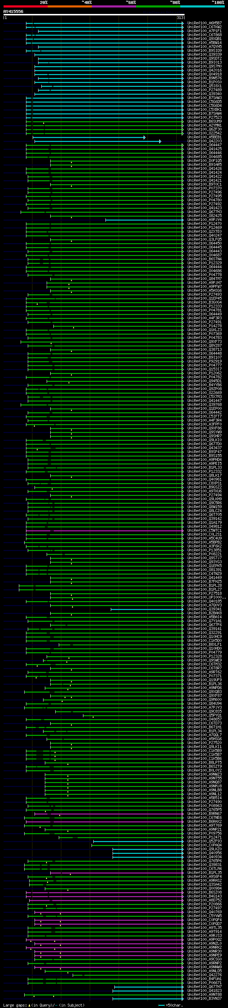Select label UniRef100_C5YVW5
228x1008 pixels.
coord(204,916)
